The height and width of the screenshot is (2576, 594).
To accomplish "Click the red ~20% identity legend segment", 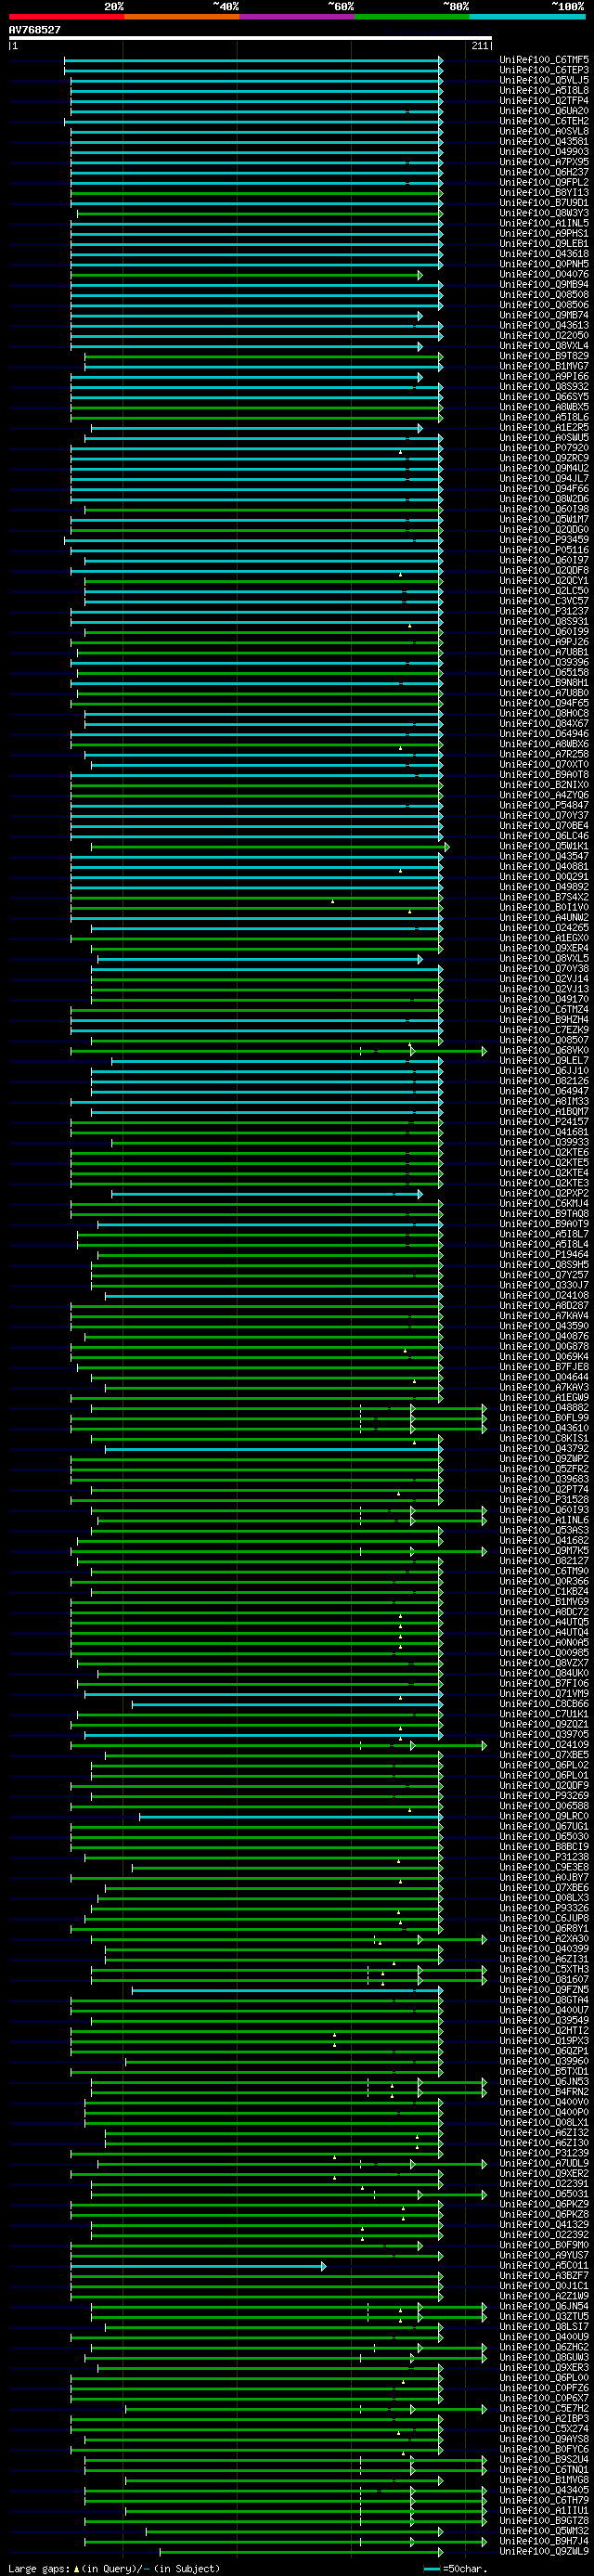I will [66, 17].
